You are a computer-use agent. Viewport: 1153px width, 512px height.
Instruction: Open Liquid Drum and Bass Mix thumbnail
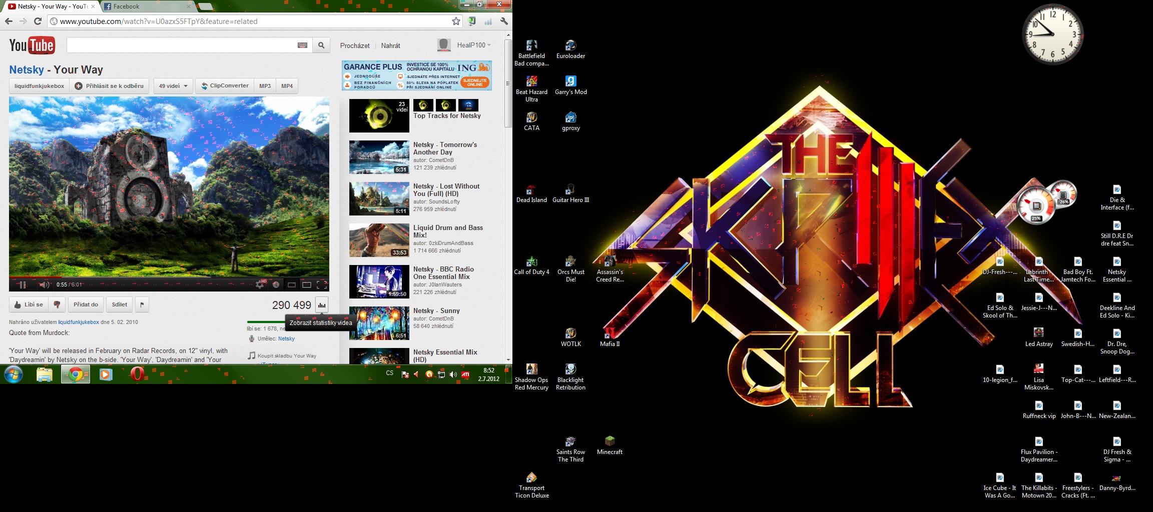coord(379,240)
